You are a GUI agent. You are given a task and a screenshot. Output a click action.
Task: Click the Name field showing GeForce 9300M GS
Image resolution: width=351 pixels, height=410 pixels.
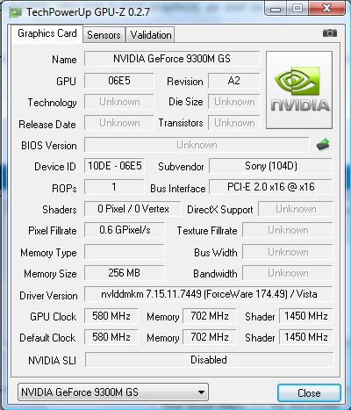(172, 59)
